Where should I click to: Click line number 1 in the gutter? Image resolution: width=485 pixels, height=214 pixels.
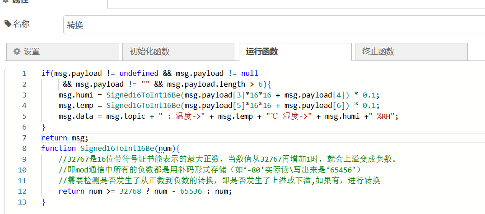pos(24,74)
